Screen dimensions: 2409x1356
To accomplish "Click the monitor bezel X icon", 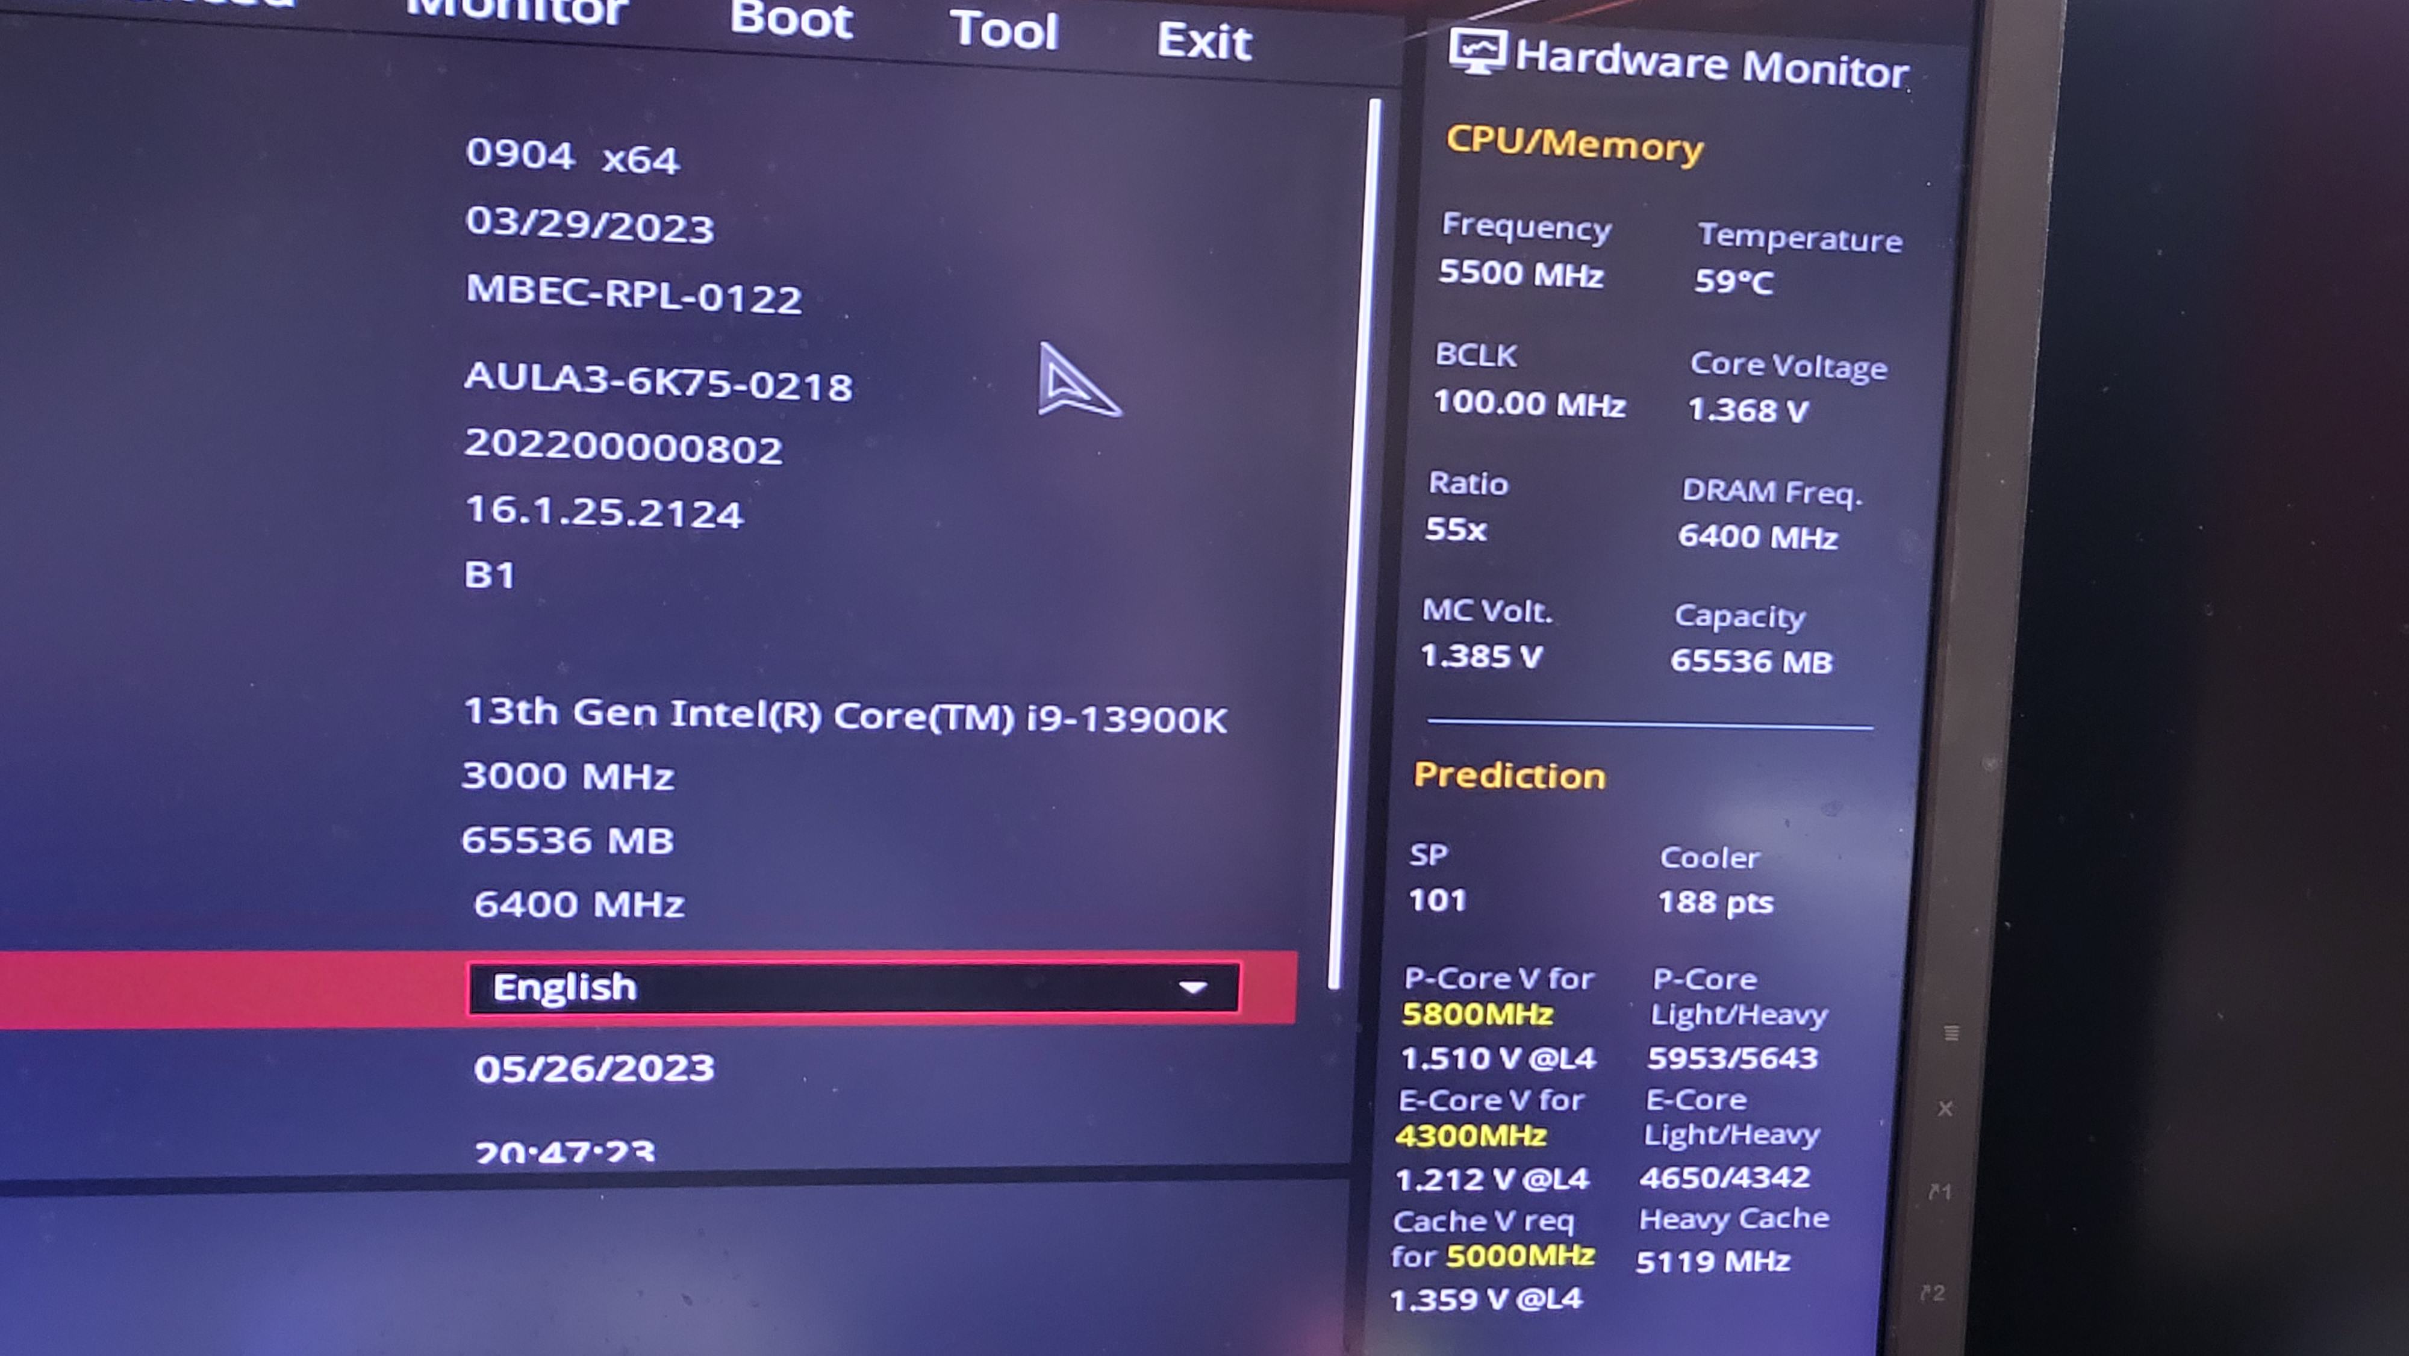I will click(x=1945, y=1109).
